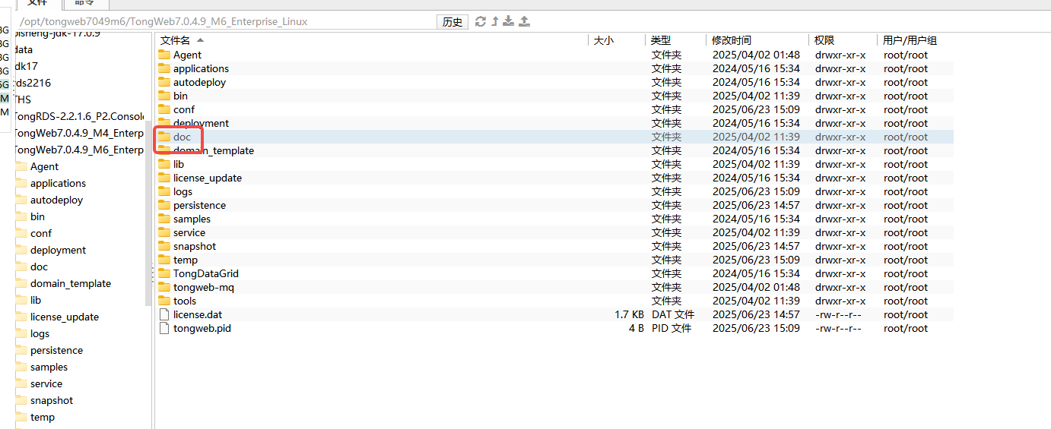The image size is (1051, 429).
Task: Select the doc row in file list
Action: [x=554, y=137]
